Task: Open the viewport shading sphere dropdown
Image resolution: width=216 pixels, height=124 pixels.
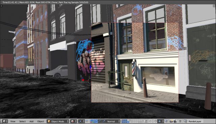Action: pyautogui.click(x=74, y=121)
